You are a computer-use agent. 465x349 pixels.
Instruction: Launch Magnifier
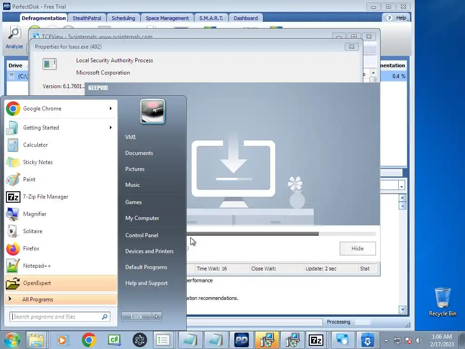[x=61, y=214]
